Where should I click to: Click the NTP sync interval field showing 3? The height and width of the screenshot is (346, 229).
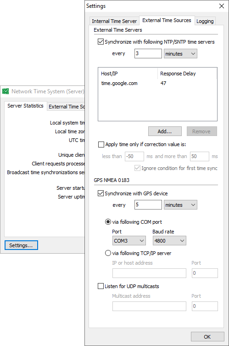[x=148, y=54]
